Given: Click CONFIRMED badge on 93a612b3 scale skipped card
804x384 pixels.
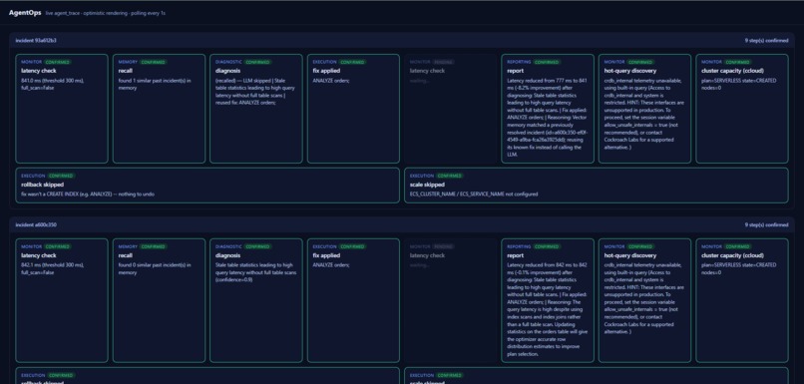Looking at the screenshot, I should [x=450, y=176].
